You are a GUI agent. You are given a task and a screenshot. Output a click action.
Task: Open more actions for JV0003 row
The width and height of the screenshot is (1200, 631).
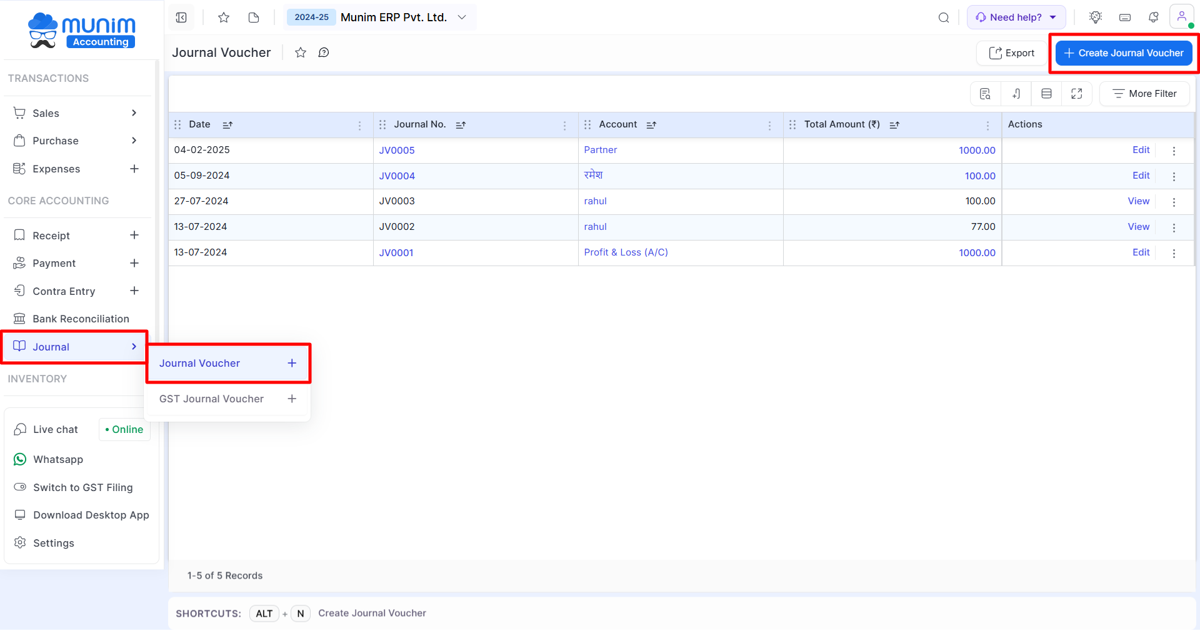click(1174, 202)
